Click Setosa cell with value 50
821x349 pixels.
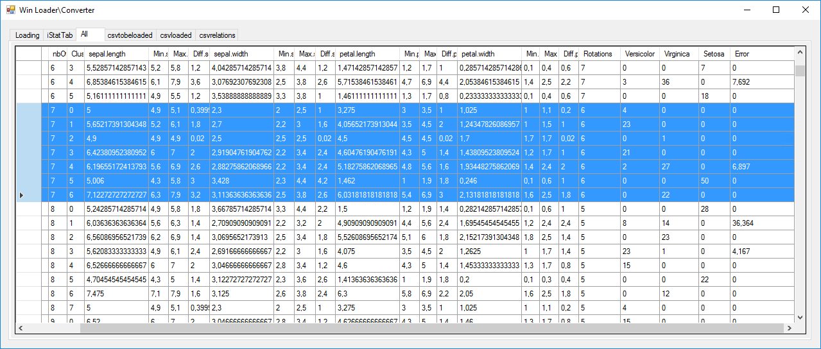tap(715, 181)
